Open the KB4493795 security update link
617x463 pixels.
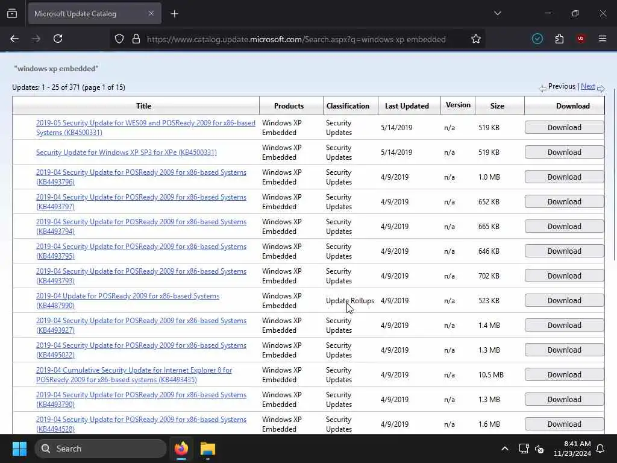tap(141, 251)
